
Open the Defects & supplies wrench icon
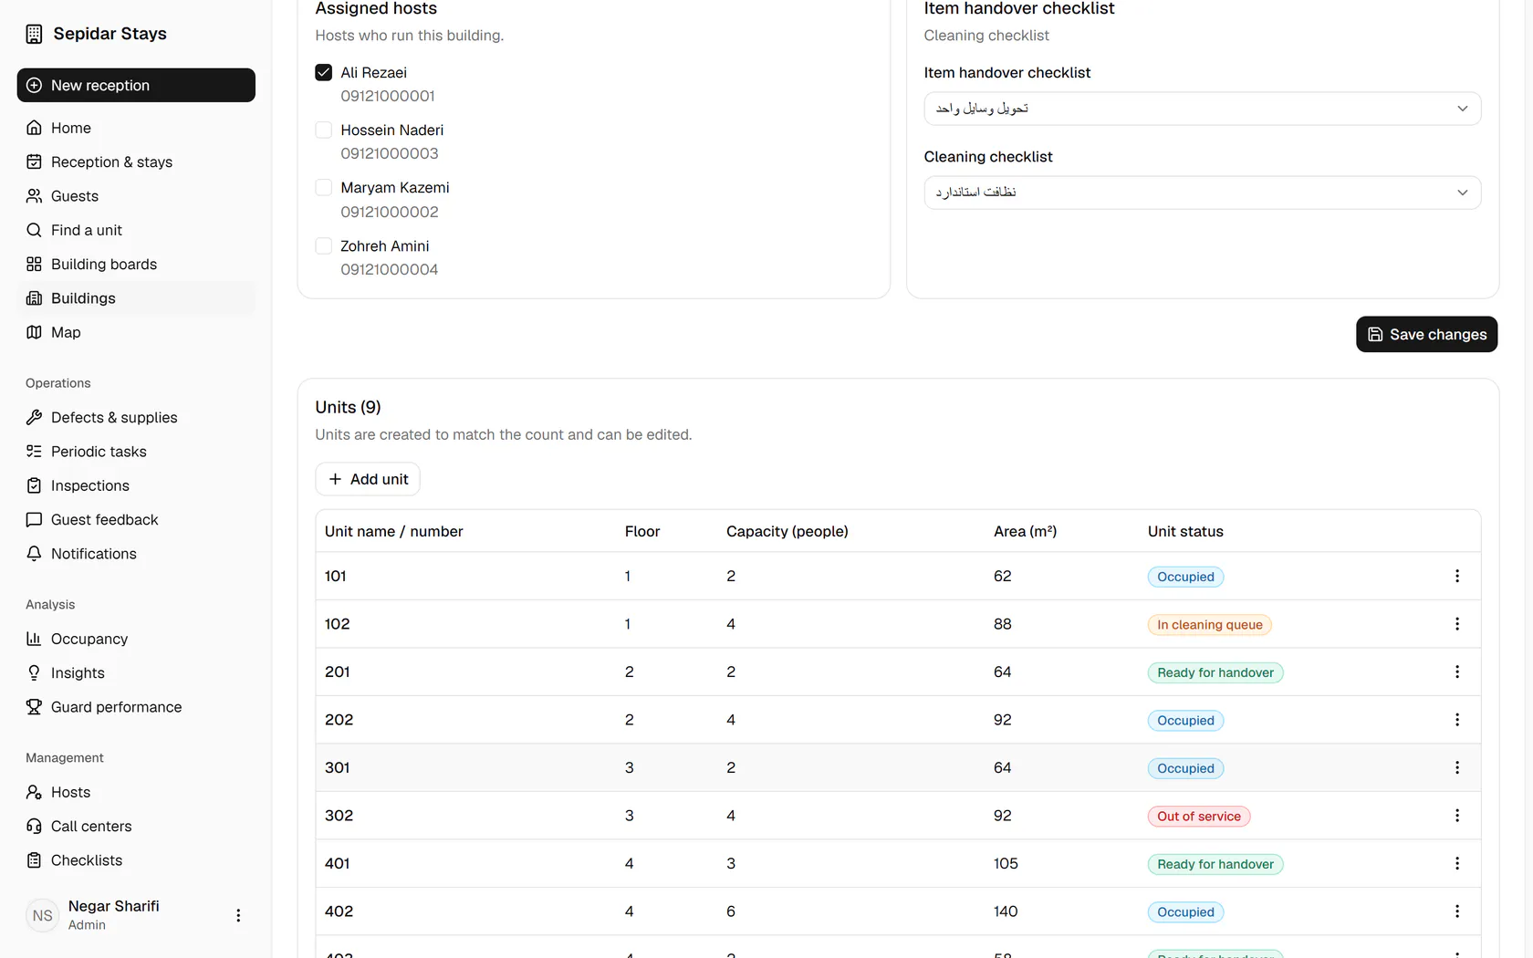coord(34,418)
